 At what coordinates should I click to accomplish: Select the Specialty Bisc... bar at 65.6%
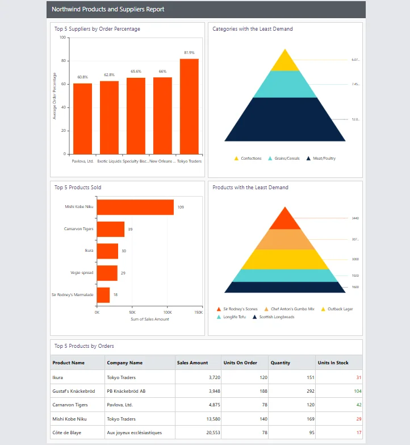(x=136, y=116)
